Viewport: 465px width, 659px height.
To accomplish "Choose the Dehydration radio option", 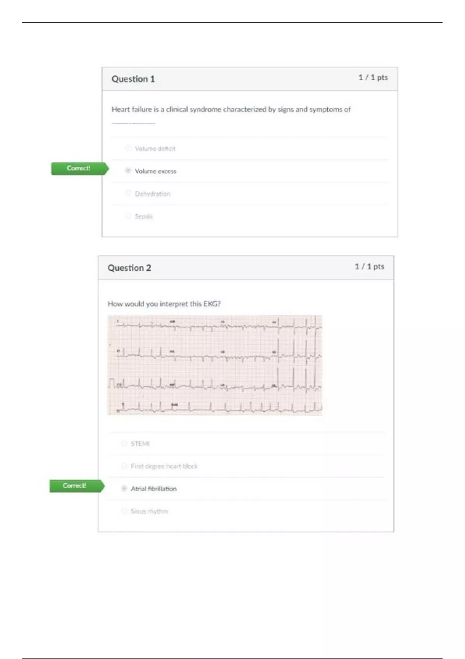I will (x=128, y=193).
